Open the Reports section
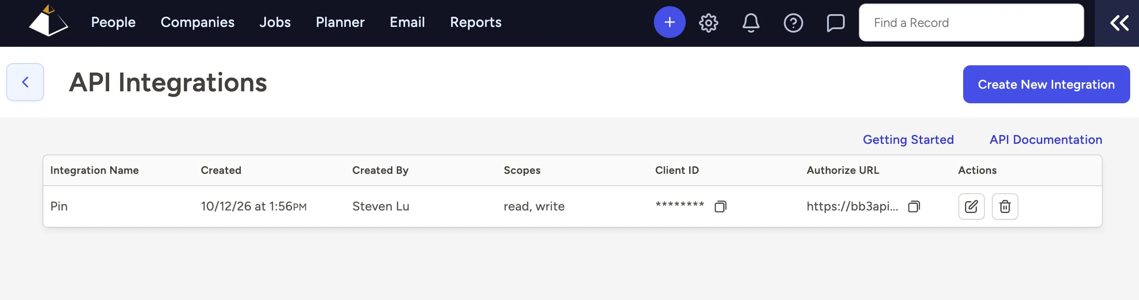This screenshot has width=1139, height=300. click(476, 22)
